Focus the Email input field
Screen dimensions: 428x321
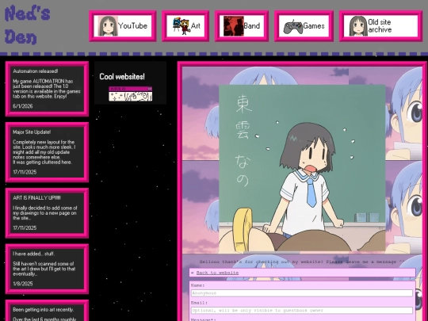(302, 311)
